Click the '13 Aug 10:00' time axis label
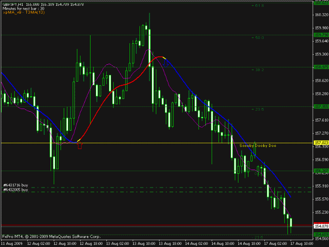Viewport: 329px width, 247px height. coord(144,243)
